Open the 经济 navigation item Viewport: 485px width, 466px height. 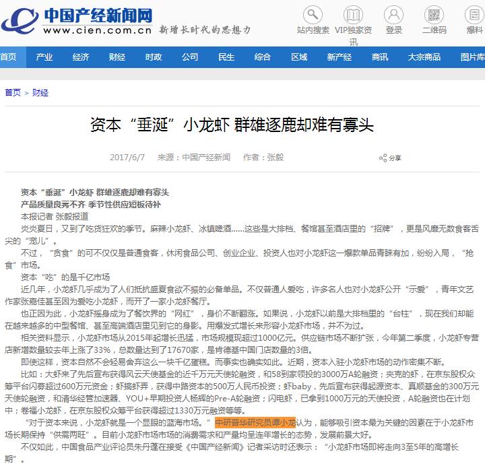(81, 57)
